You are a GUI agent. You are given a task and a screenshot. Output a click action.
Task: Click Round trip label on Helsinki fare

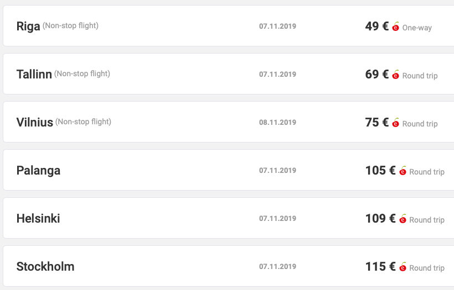coord(427,220)
